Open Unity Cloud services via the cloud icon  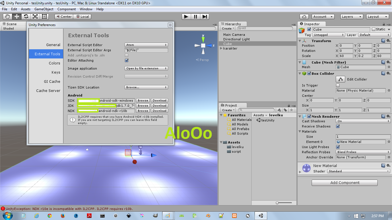[304, 16]
